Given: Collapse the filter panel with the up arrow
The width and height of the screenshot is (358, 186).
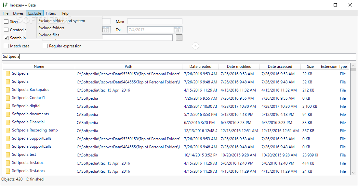Looking at the screenshot, I should tap(195, 46).
